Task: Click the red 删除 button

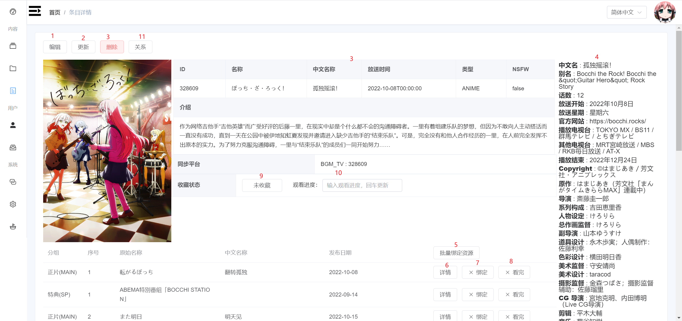Action: pyautogui.click(x=112, y=47)
